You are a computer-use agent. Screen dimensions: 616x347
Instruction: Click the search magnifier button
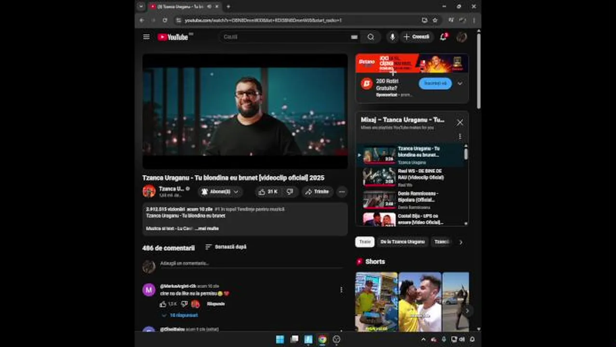370,37
